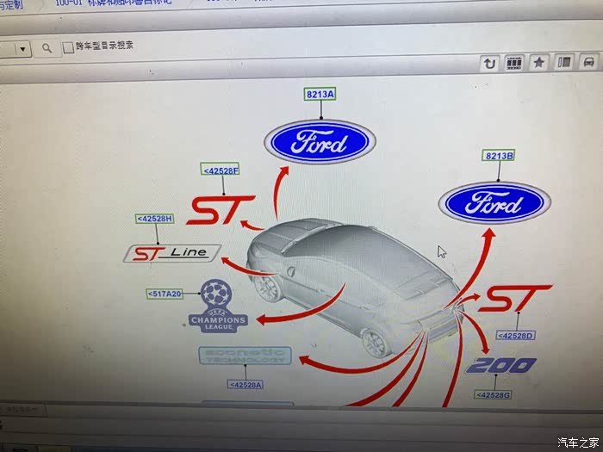This screenshot has height=452, width=603.
Task: Select part label 8213B
Action: [499, 156]
